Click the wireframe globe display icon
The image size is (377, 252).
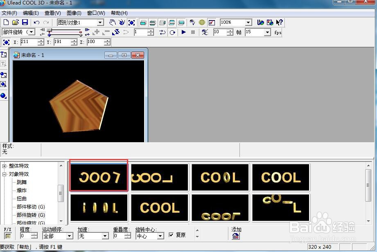tap(202, 23)
